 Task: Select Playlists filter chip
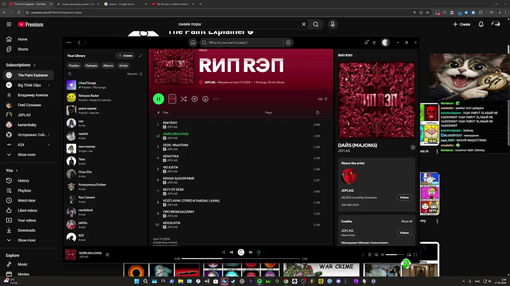pyautogui.click(x=74, y=66)
